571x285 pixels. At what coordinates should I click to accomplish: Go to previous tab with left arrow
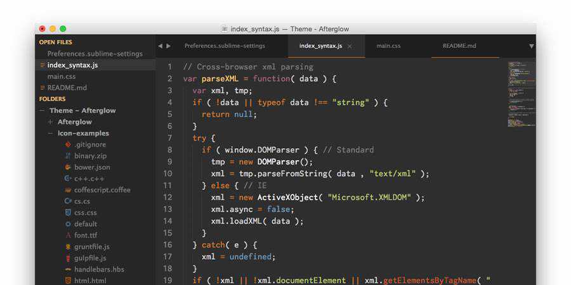[161, 46]
